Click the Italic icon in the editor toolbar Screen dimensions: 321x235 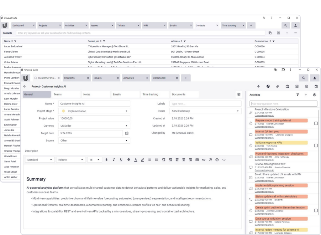[x=113, y=160]
